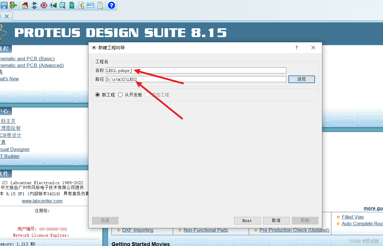Open the Visual Designer help link
Image resolution: width=383 pixels, height=246 pixels.
click(15, 149)
